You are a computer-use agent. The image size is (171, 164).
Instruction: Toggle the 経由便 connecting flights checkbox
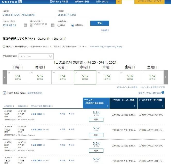click(x=4, y=93)
